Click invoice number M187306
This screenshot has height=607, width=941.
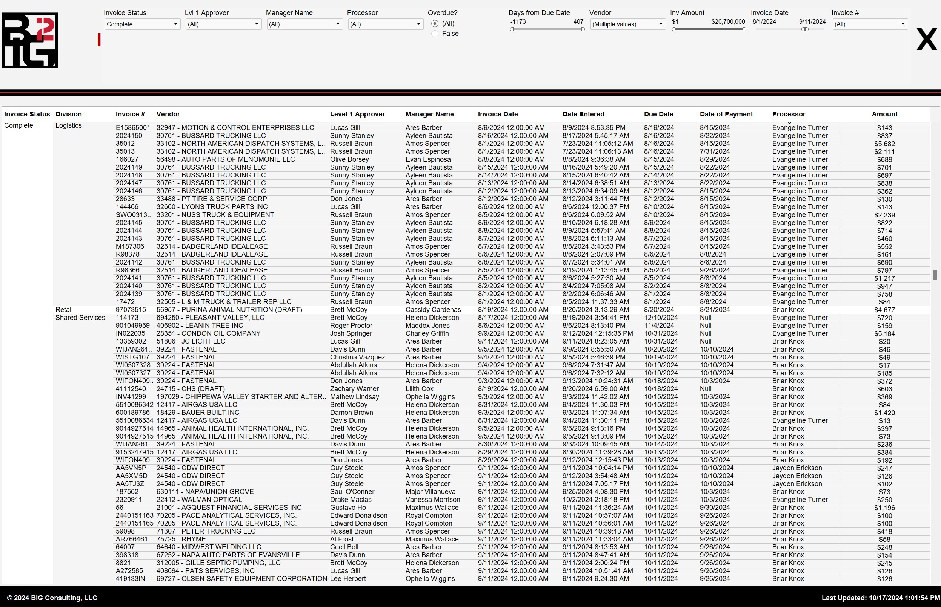(x=130, y=246)
